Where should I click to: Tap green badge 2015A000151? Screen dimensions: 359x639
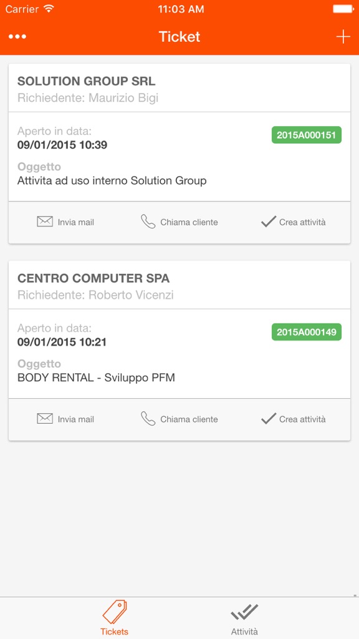(307, 135)
